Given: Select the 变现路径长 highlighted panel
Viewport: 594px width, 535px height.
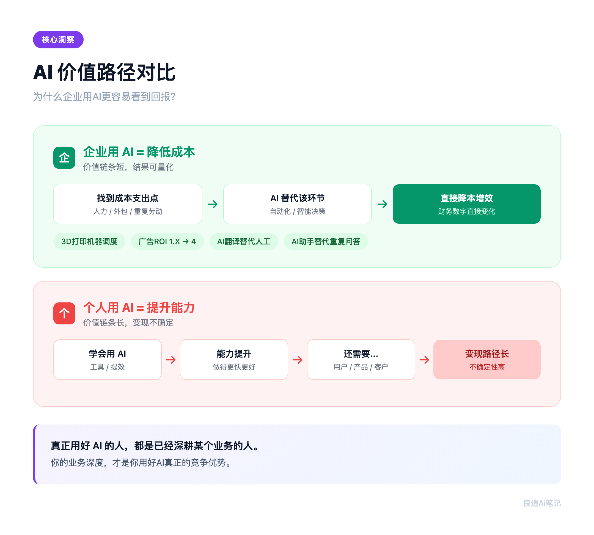Looking at the screenshot, I should tap(487, 359).
